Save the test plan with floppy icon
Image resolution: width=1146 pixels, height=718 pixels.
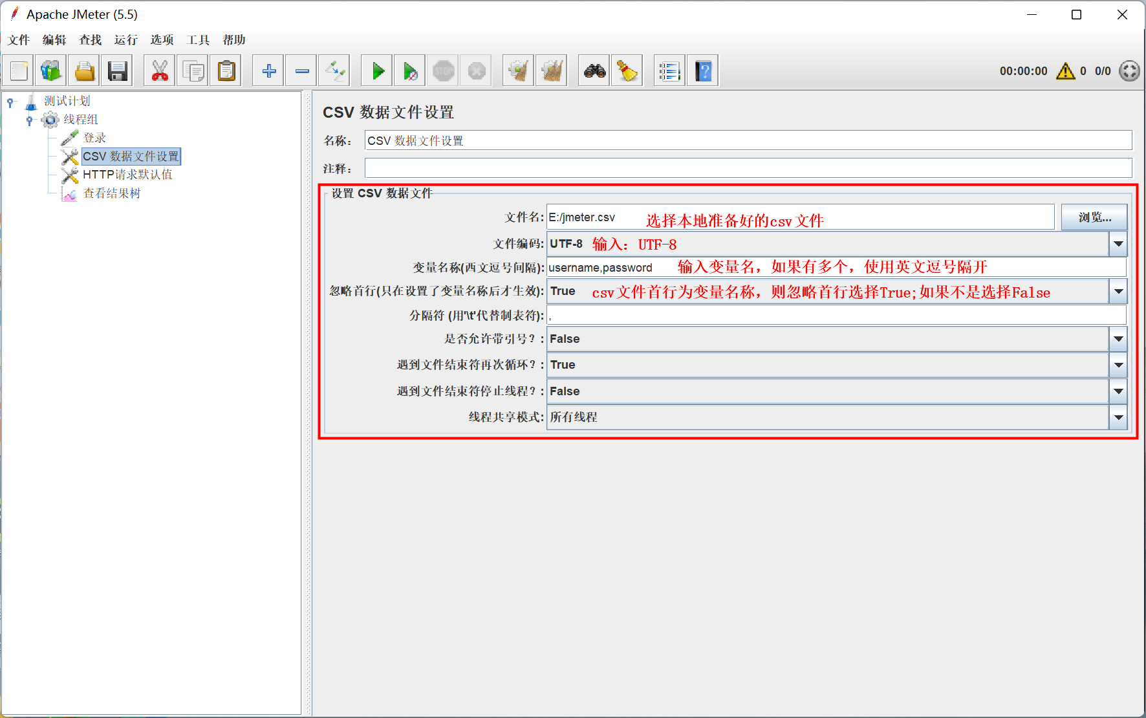(x=117, y=71)
